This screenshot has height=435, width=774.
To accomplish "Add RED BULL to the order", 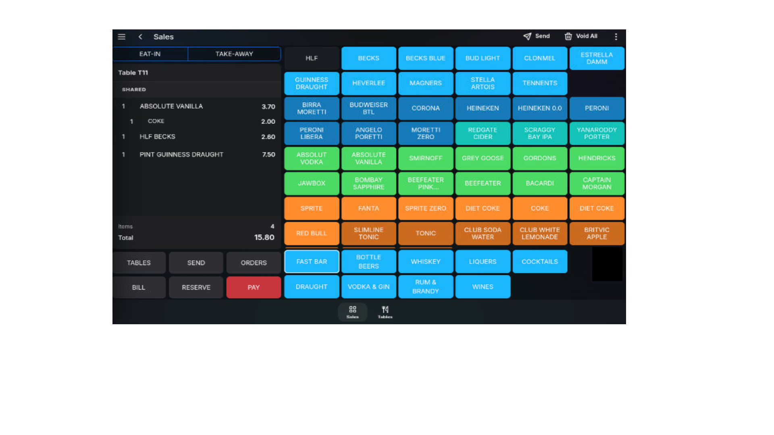I will (x=312, y=234).
